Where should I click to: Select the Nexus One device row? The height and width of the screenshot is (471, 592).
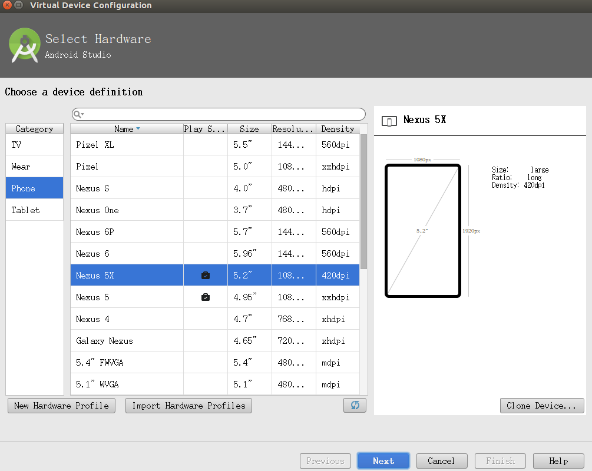pyautogui.click(x=215, y=210)
